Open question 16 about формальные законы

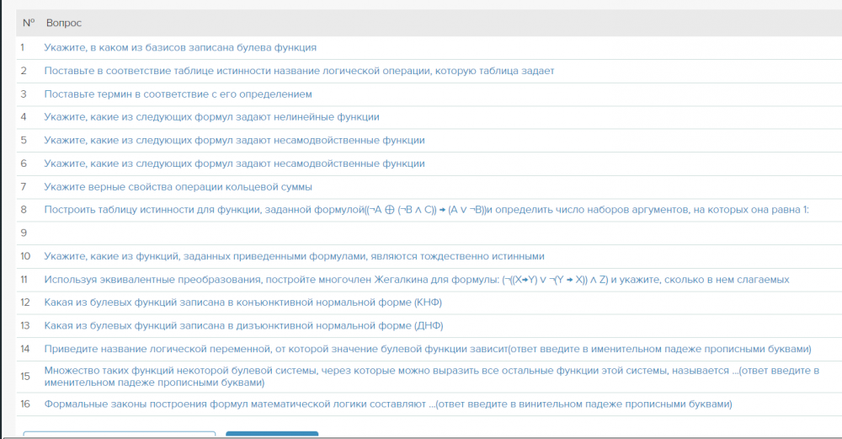(387, 404)
